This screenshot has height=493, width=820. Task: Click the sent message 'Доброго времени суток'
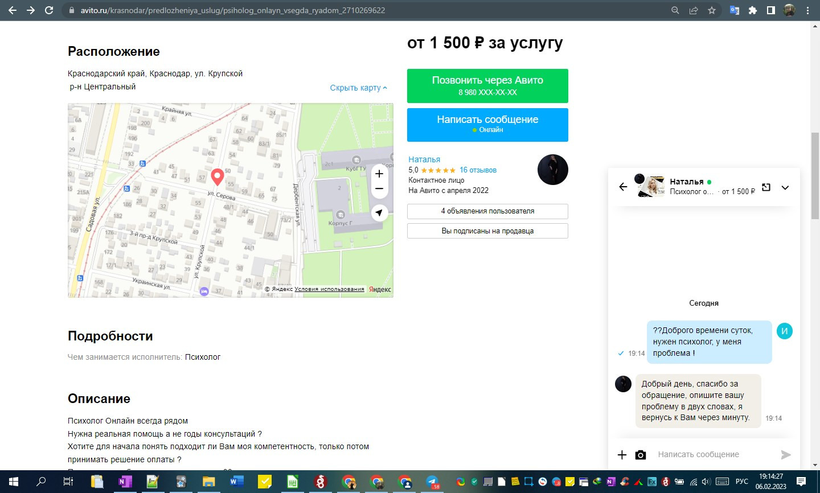click(709, 342)
